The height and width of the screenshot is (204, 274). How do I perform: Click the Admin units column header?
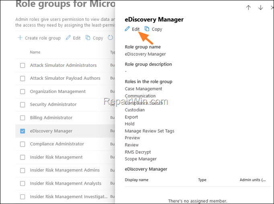pos(253,180)
